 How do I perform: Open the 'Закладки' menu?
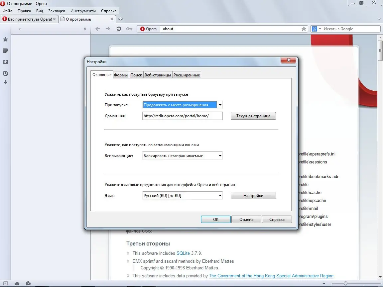[57, 11]
